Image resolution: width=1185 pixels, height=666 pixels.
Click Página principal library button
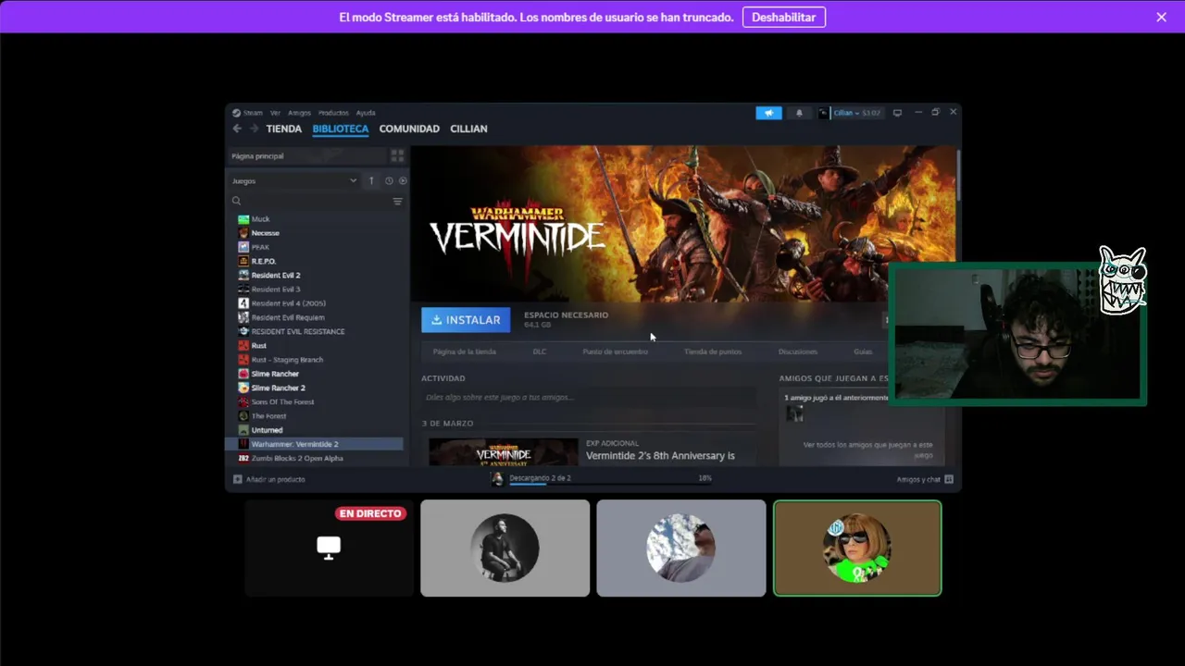[x=306, y=155]
